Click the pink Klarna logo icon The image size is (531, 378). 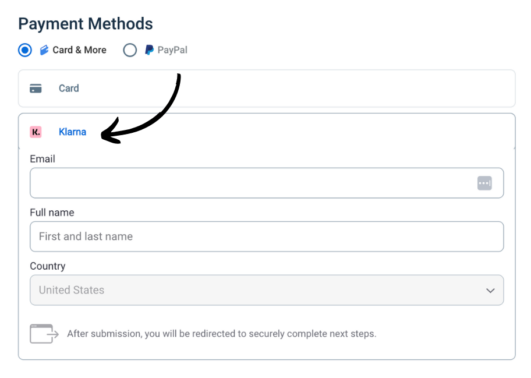tap(36, 132)
